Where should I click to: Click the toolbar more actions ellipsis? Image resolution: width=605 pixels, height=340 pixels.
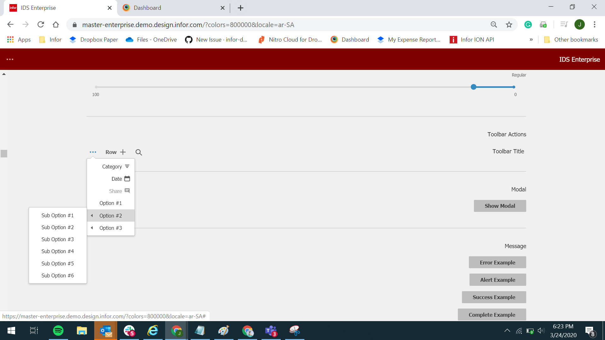click(x=93, y=152)
